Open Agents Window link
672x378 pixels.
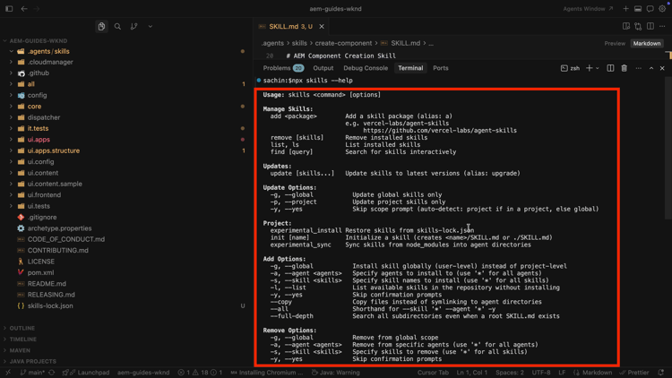point(588,9)
